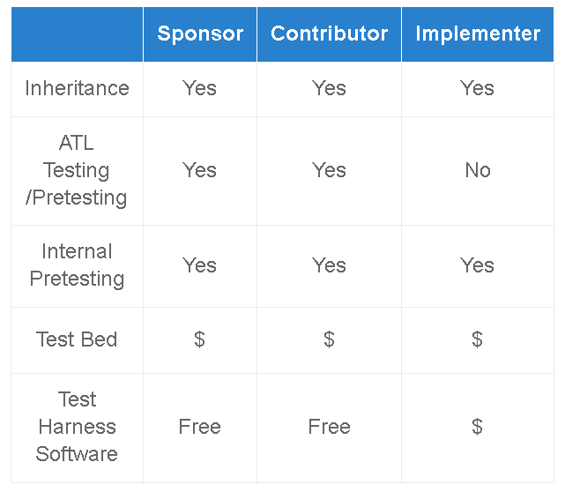
Task: Click Contributor's $ cell for Test Bed
Action: 329,339
